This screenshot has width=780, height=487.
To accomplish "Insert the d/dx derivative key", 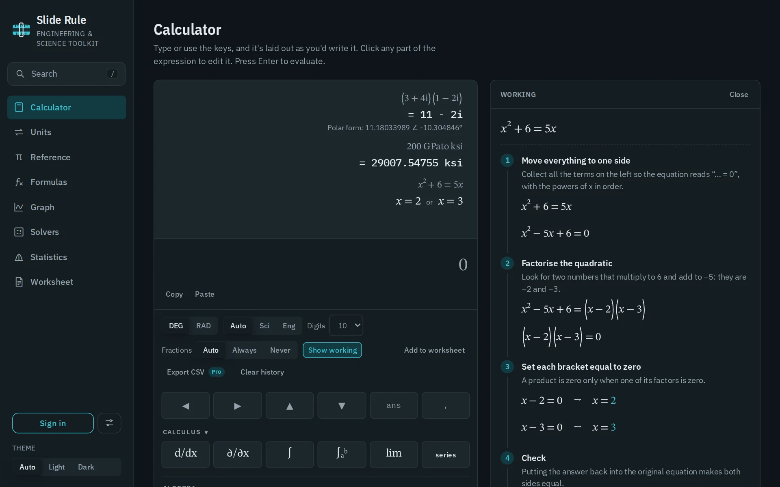I will pos(186,455).
